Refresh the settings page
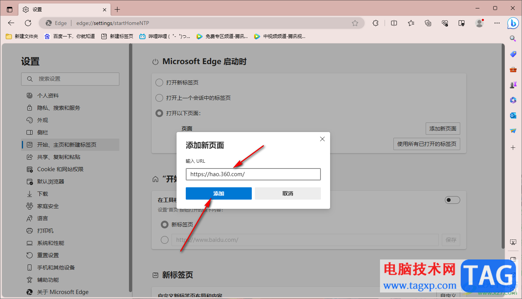Screen dimensions: 522x299 coord(28,23)
